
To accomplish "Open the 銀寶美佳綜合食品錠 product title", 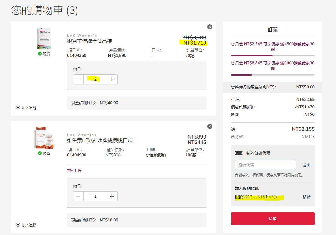I will click(90, 41).
